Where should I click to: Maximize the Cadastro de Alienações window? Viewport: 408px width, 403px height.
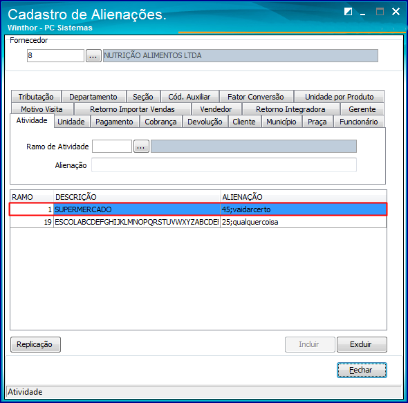pos(380,12)
